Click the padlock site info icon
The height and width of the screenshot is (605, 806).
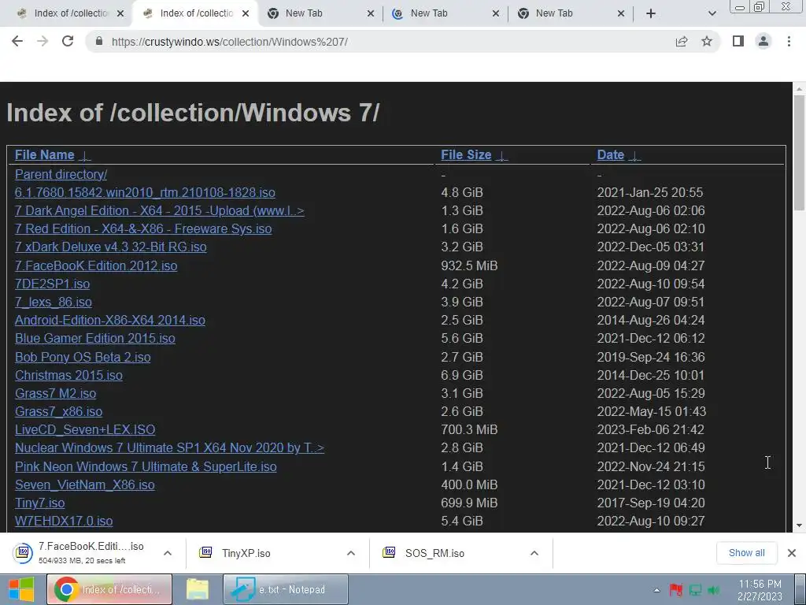(x=99, y=41)
